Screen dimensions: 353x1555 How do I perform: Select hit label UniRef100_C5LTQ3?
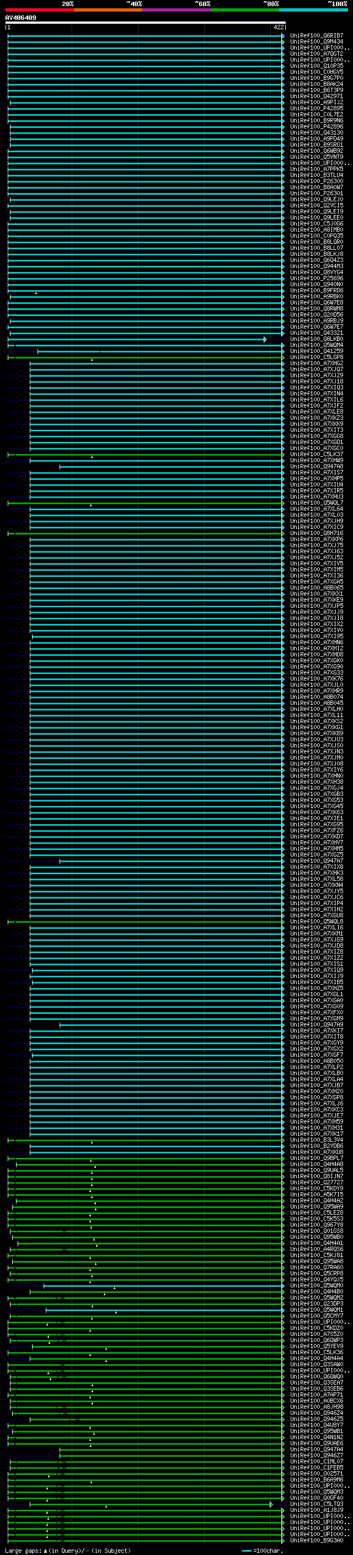(317, 1504)
